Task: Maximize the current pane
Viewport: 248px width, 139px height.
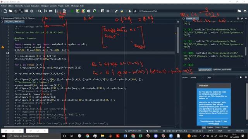Action: [x=102, y=11]
